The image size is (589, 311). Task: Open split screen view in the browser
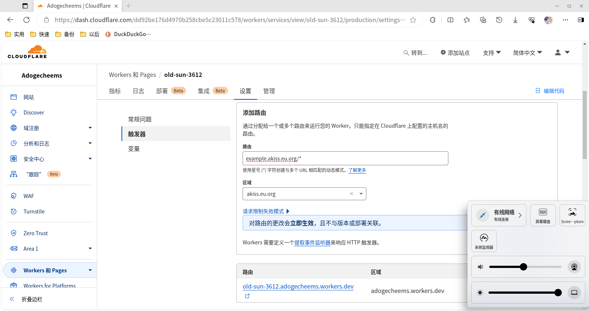(x=450, y=20)
